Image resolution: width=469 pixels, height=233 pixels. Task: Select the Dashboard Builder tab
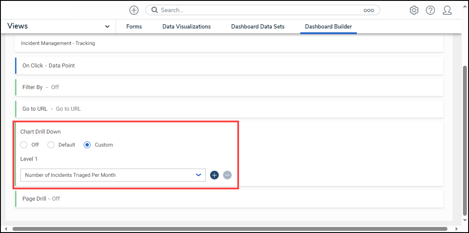[x=328, y=27]
